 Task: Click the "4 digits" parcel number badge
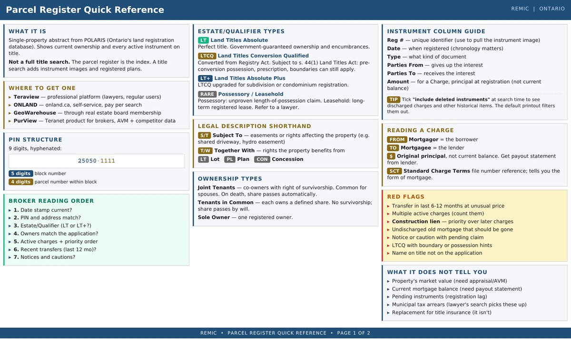[x=20, y=182]
